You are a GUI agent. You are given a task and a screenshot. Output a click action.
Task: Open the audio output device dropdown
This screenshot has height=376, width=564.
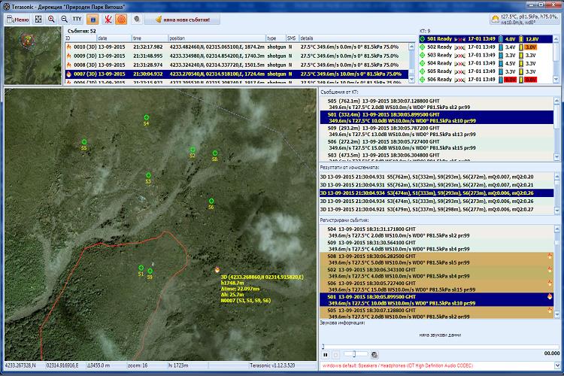point(556,365)
